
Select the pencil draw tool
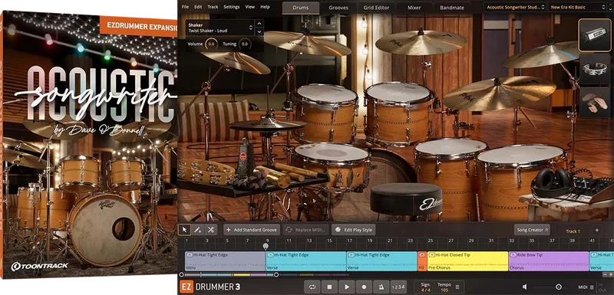pos(198,230)
